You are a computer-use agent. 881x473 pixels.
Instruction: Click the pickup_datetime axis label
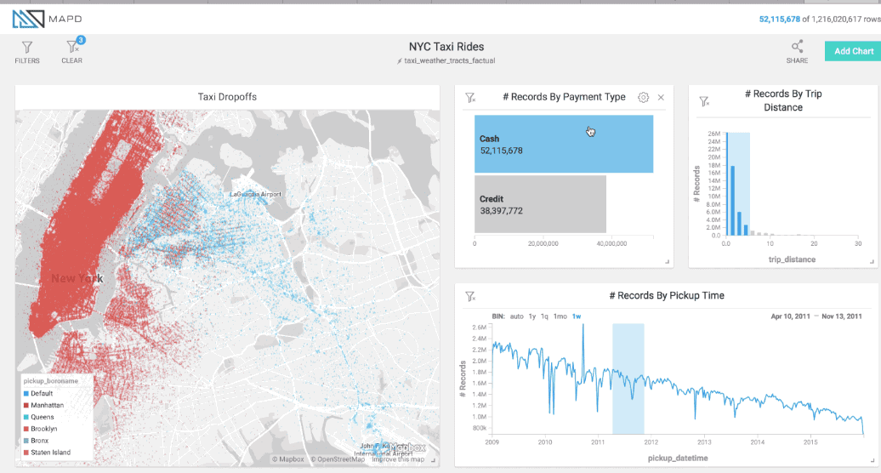click(678, 458)
